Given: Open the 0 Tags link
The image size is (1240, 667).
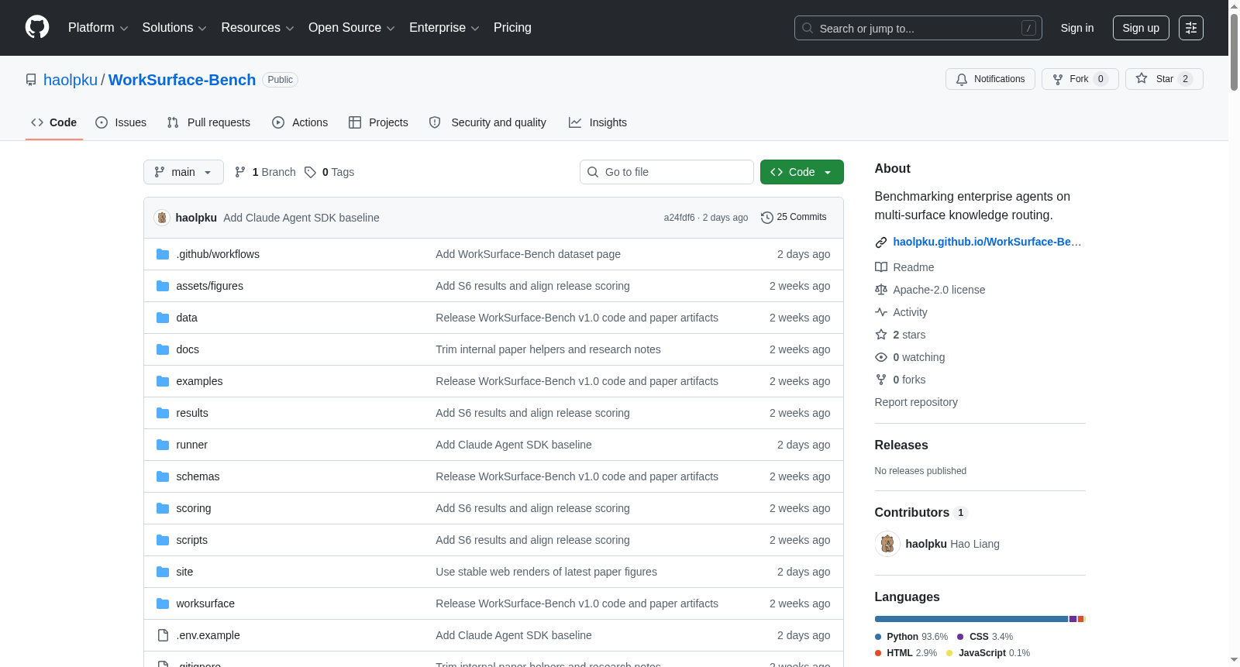Looking at the screenshot, I should [329, 172].
